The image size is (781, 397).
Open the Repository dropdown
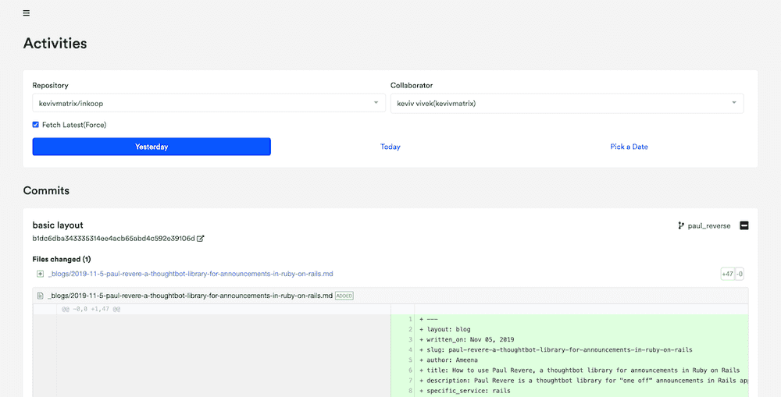[x=209, y=103]
